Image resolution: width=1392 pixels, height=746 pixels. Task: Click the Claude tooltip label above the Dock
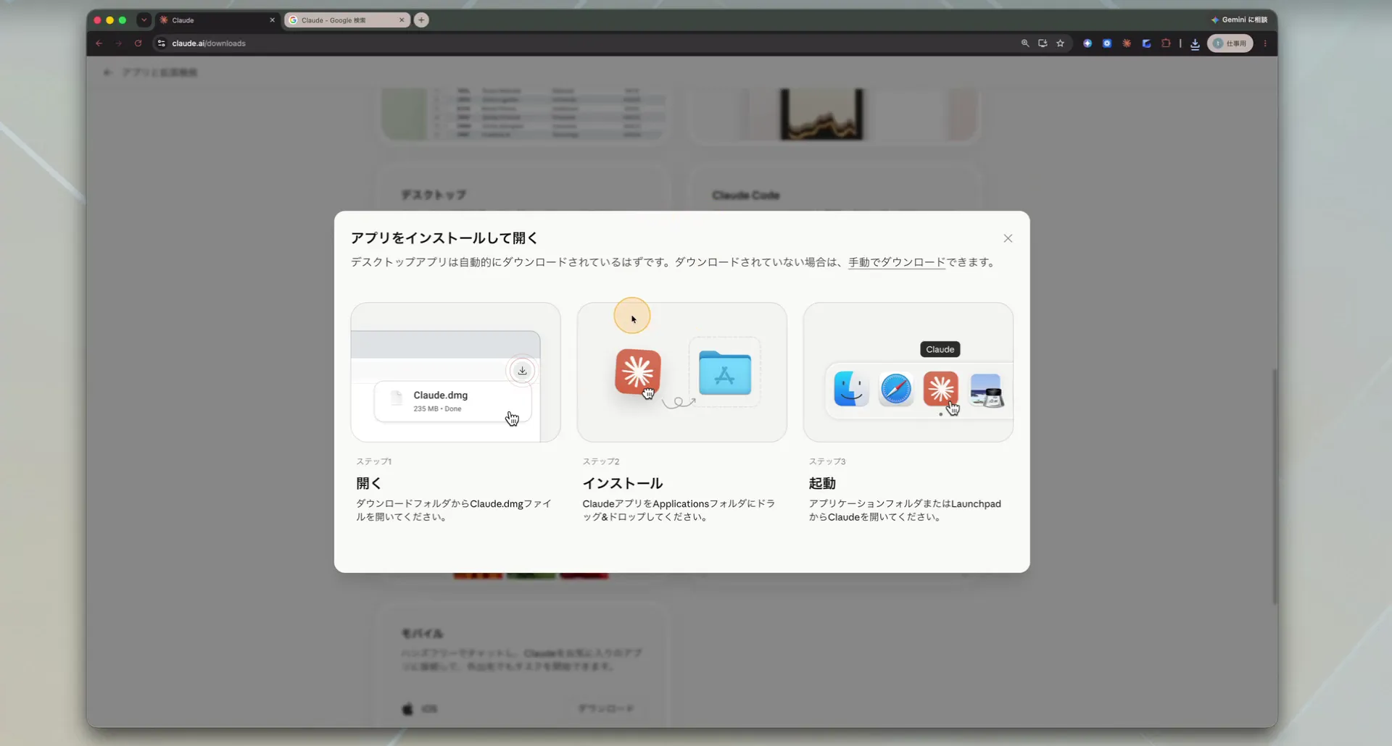coord(940,349)
